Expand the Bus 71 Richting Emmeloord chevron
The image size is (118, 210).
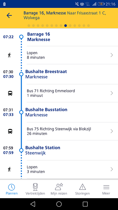pyautogui.click(x=112, y=93)
